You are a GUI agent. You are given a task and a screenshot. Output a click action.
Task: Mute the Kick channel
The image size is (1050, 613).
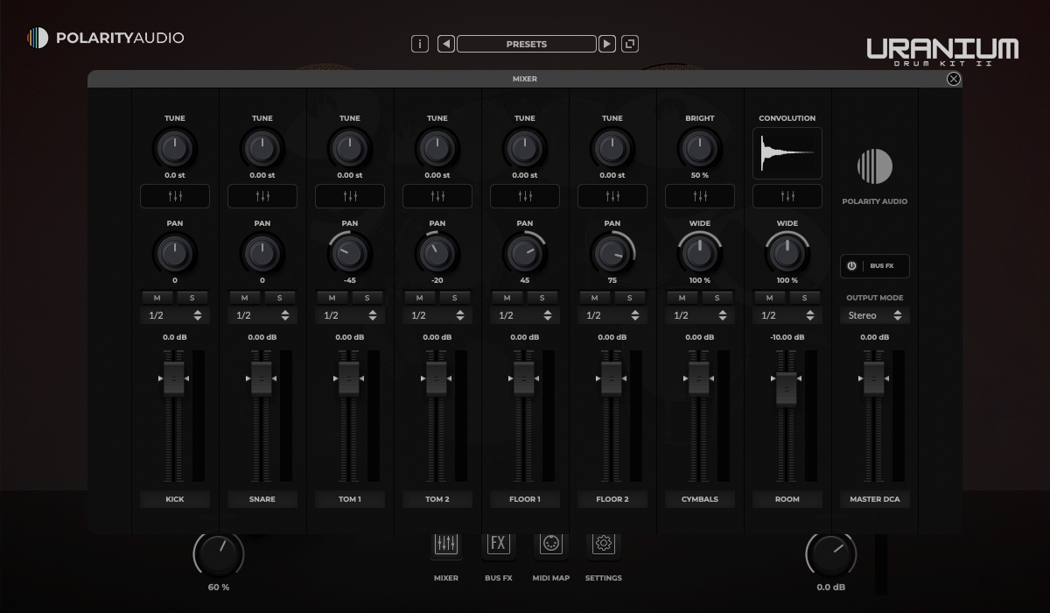click(x=157, y=298)
